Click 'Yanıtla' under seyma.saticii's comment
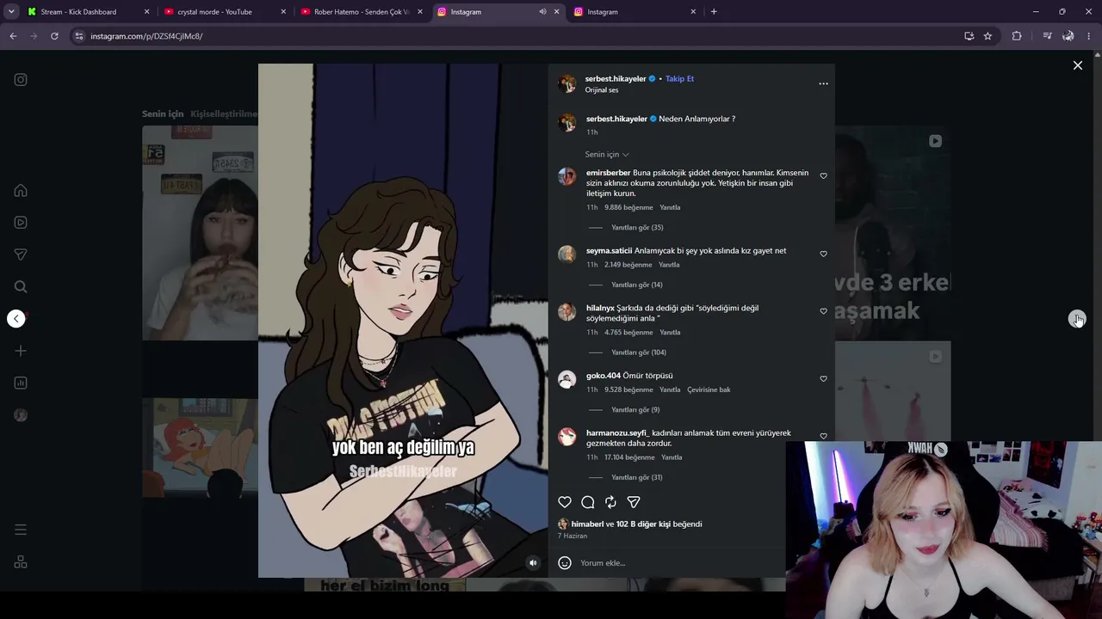Screen dimensions: 1102x619 click(669, 266)
